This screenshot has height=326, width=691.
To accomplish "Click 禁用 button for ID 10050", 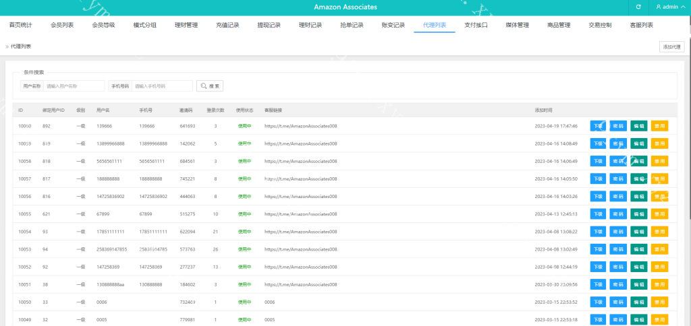I will point(660,302).
